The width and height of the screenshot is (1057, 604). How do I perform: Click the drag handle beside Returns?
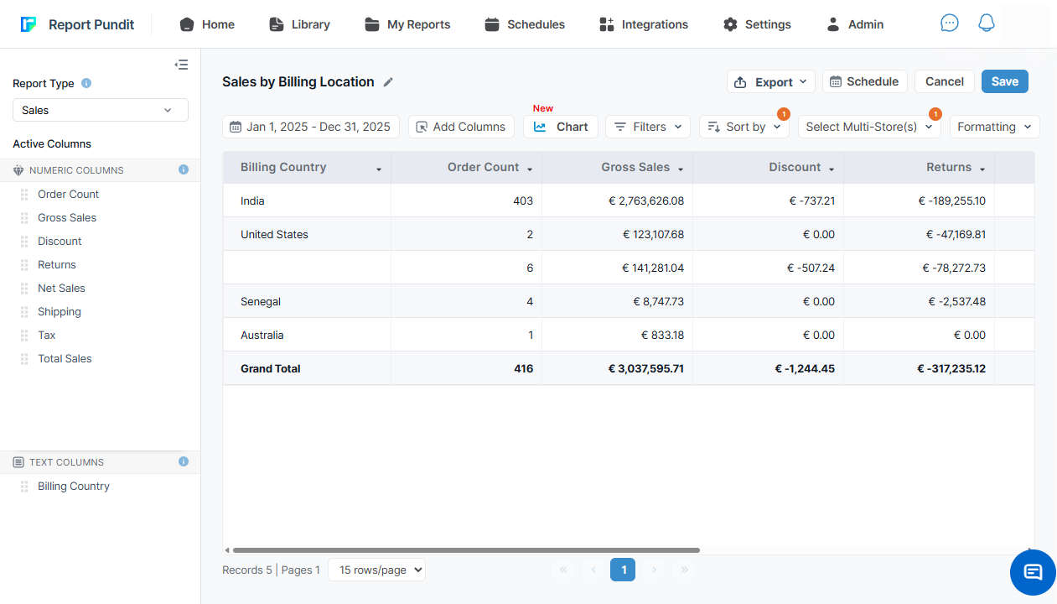[x=24, y=264]
